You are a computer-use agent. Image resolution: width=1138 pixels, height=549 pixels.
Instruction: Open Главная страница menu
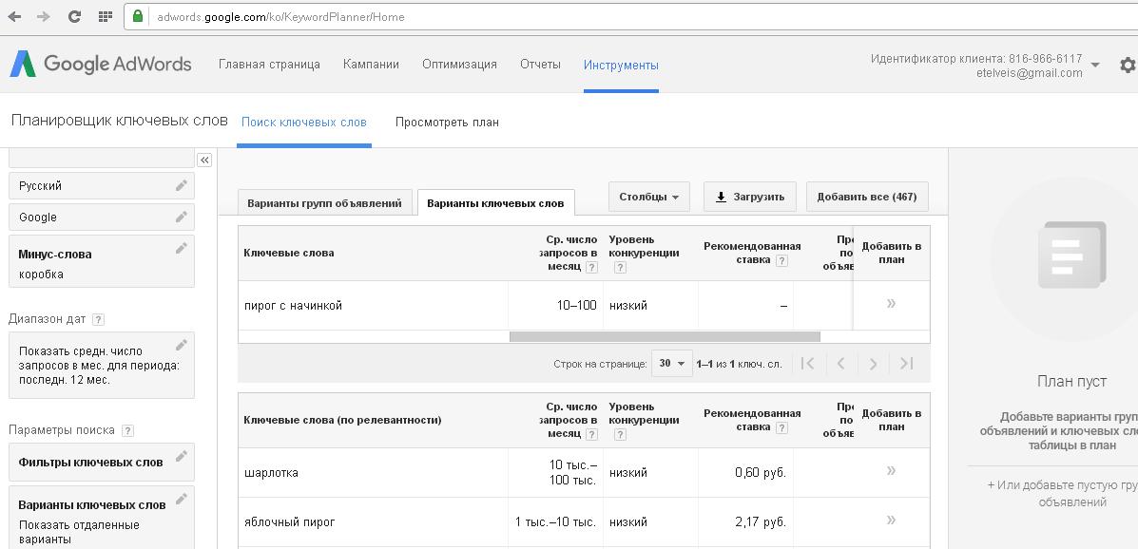click(269, 65)
